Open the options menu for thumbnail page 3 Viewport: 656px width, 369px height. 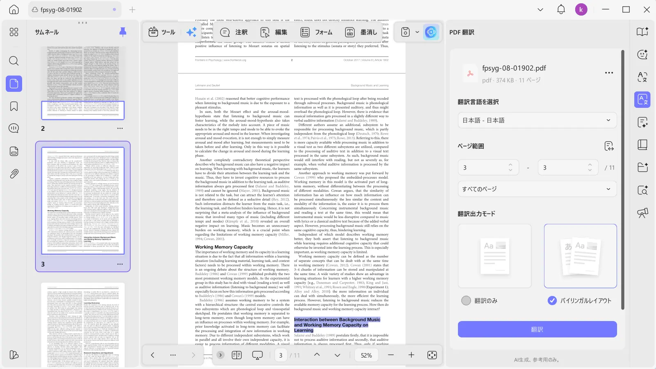click(x=120, y=264)
